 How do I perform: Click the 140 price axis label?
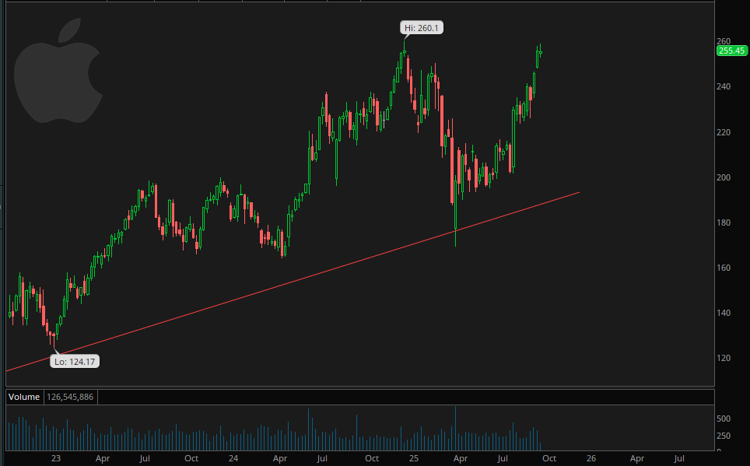point(724,313)
